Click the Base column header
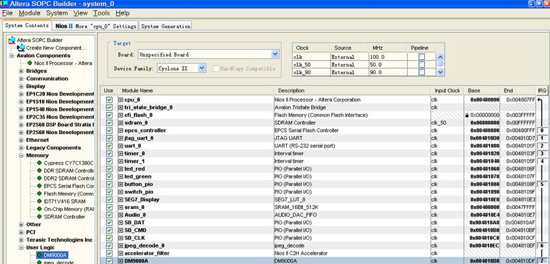 coord(482,91)
